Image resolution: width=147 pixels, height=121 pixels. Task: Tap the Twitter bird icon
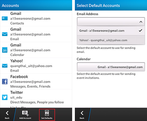pos(5,97)
